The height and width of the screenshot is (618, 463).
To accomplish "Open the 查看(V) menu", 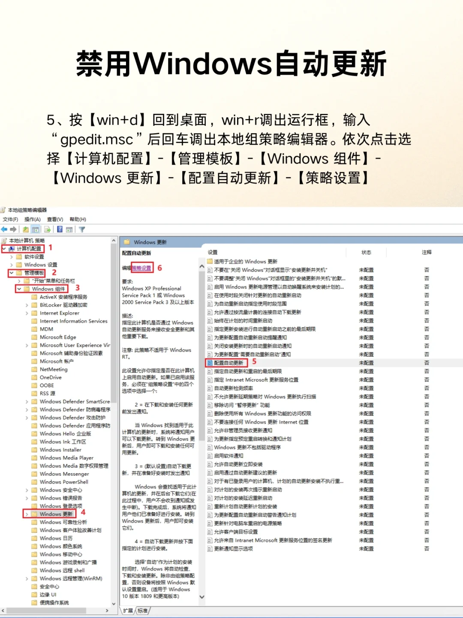I will pos(55,219).
